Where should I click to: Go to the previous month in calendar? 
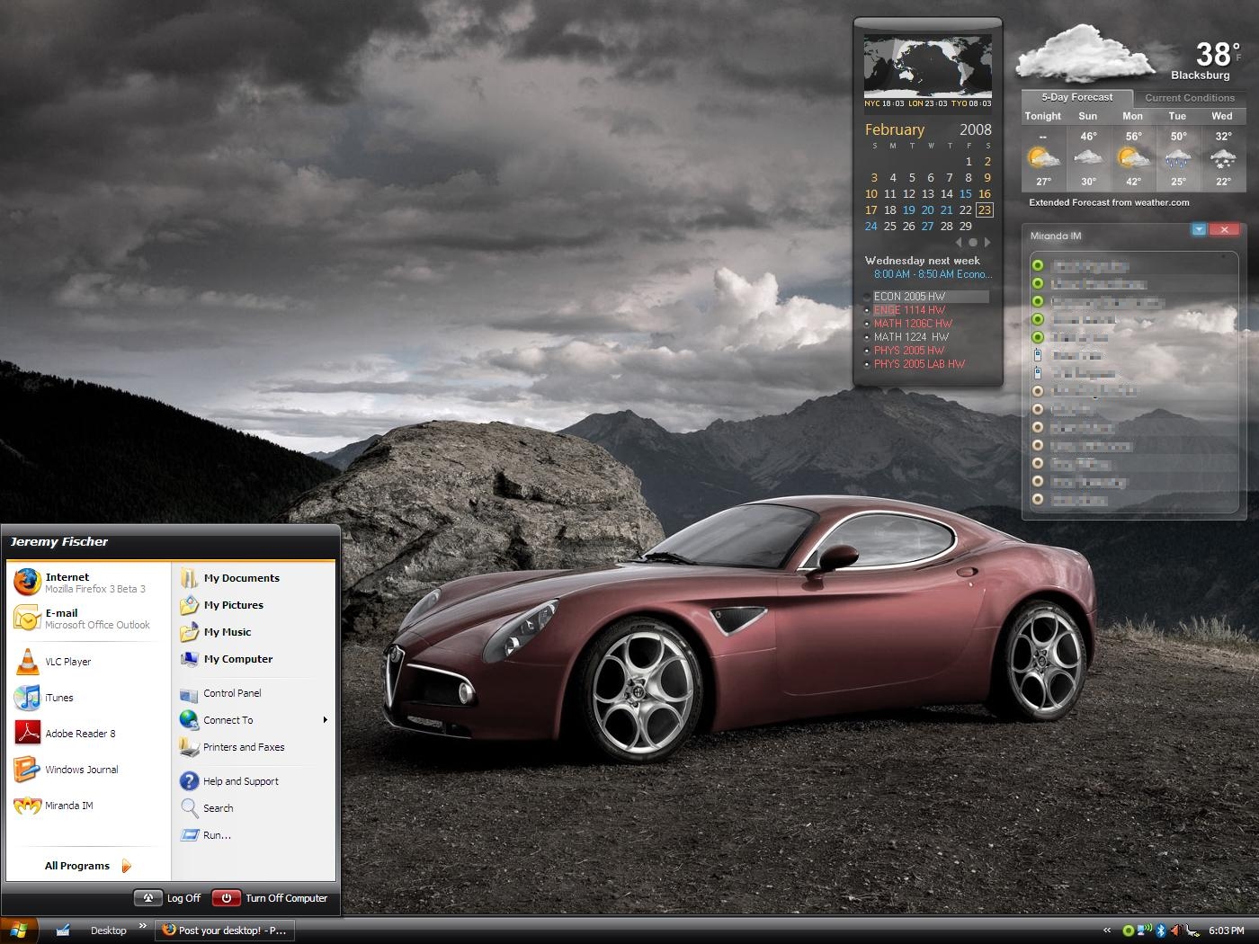959,242
